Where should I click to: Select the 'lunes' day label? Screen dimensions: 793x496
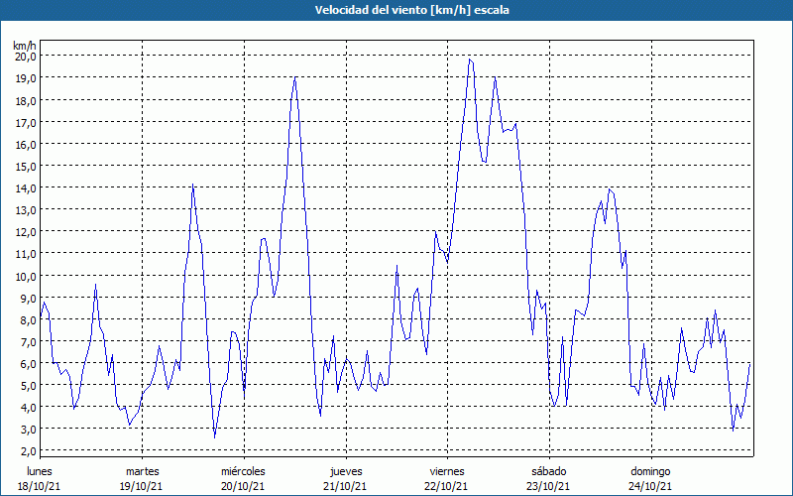[40, 471]
